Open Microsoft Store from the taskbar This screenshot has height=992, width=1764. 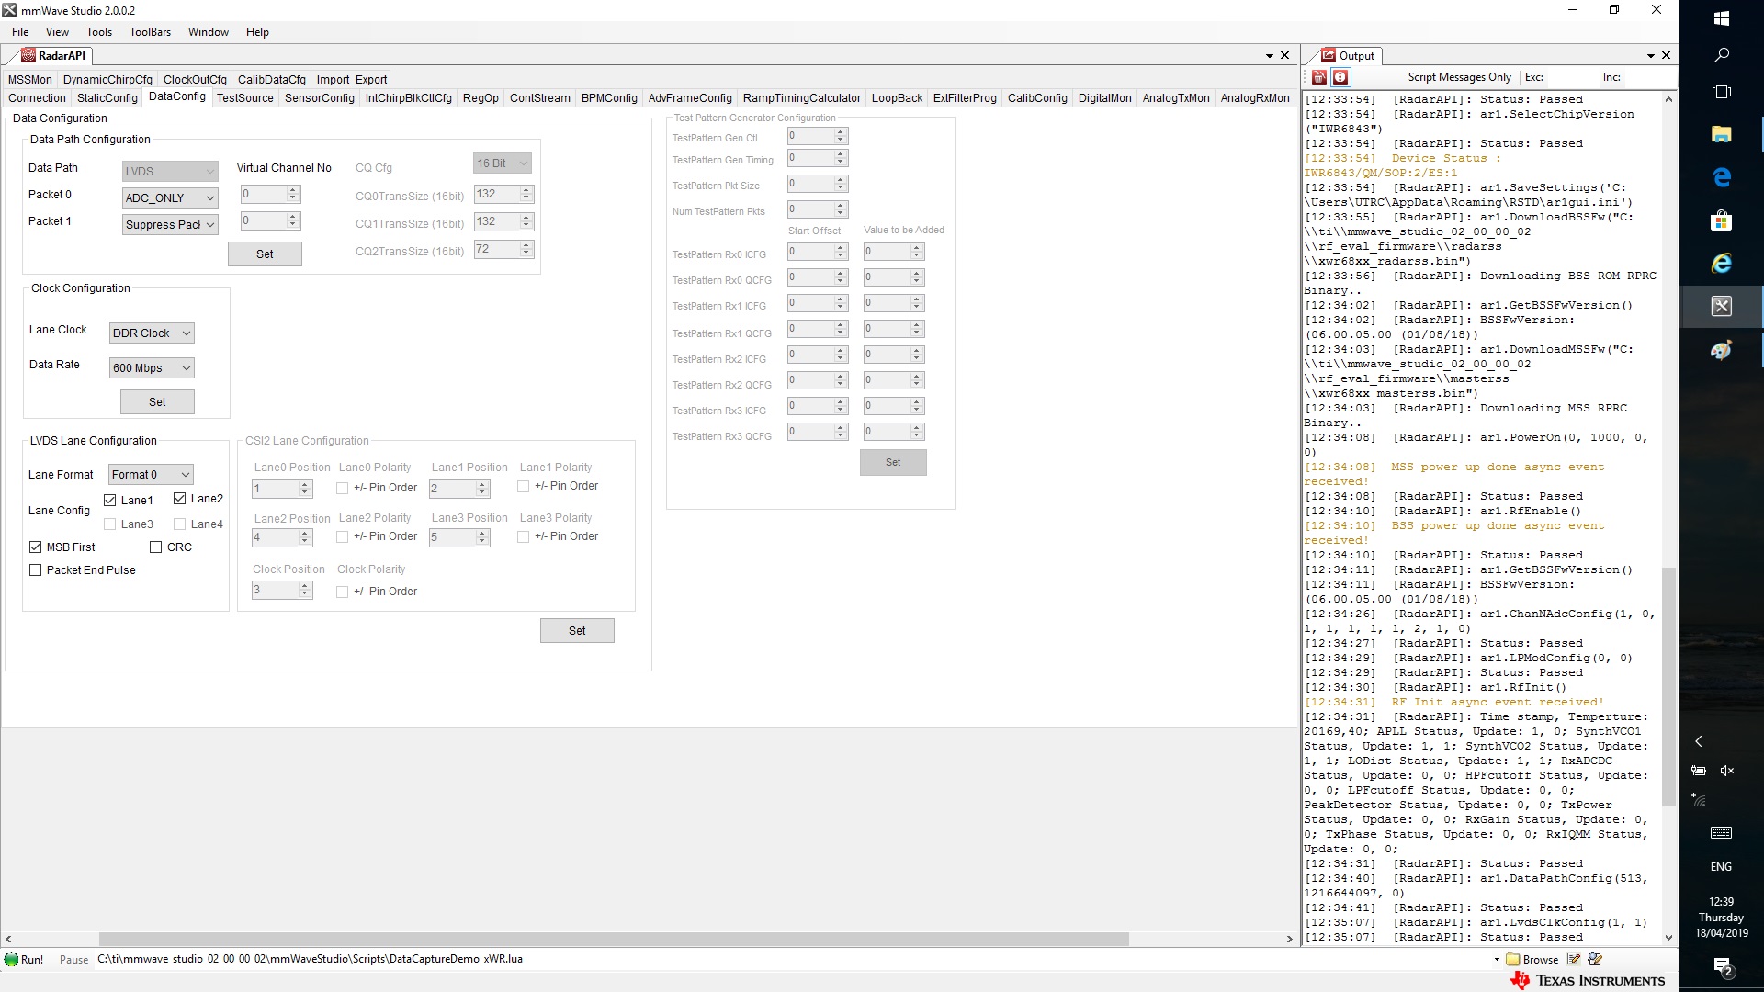click(x=1722, y=220)
